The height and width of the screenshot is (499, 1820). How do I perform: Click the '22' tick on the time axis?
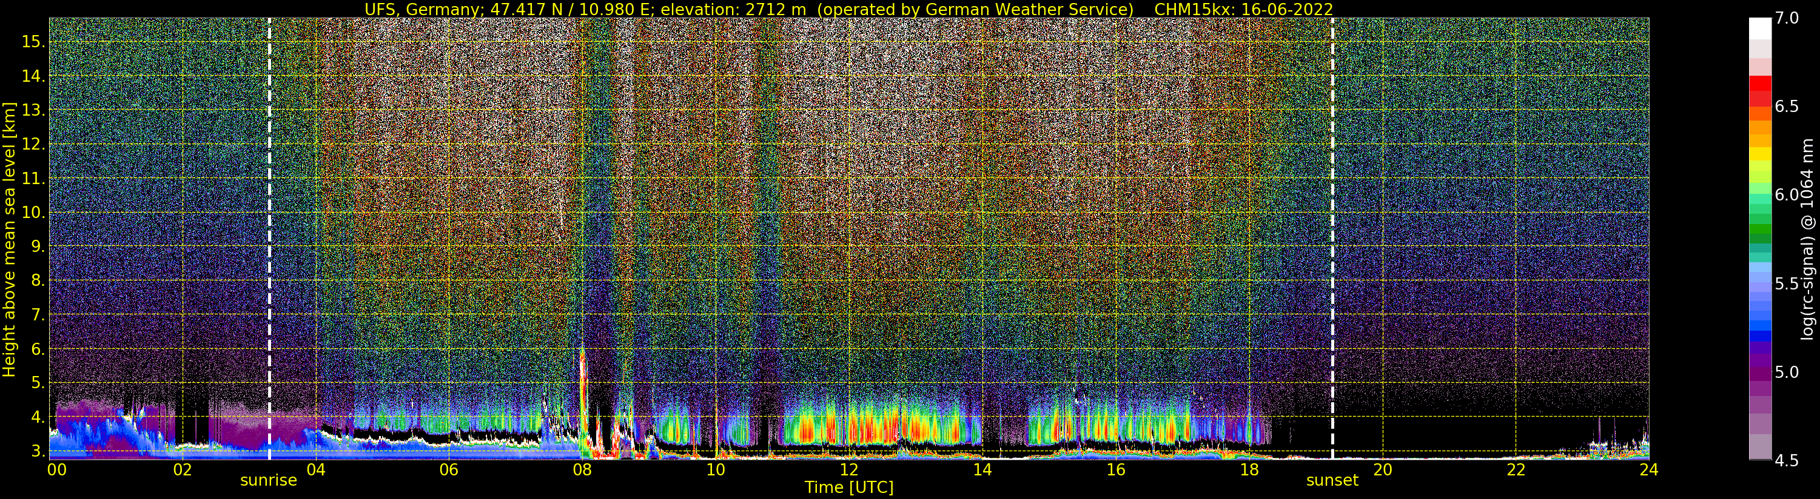(1516, 469)
